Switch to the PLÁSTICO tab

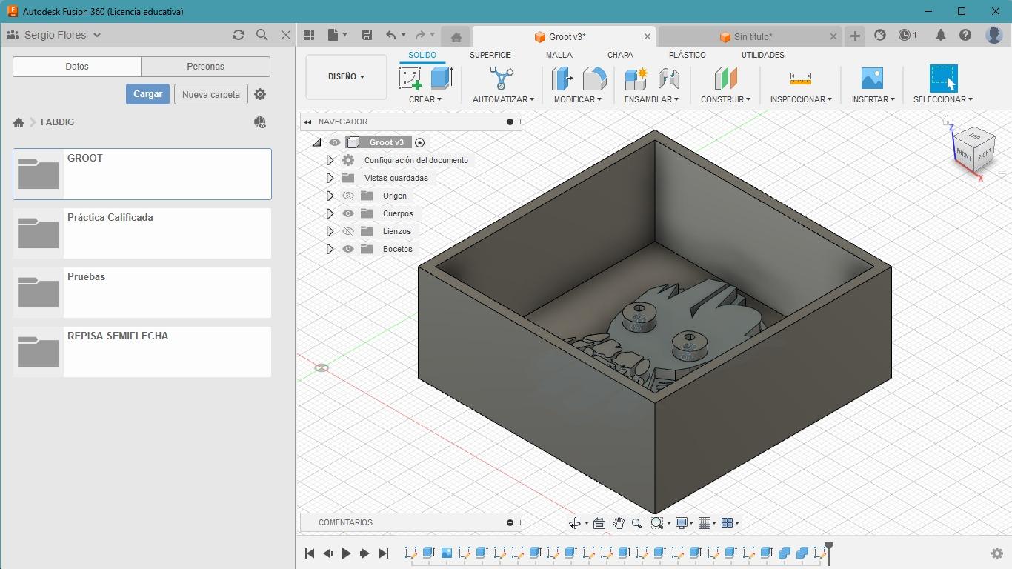click(688, 55)
